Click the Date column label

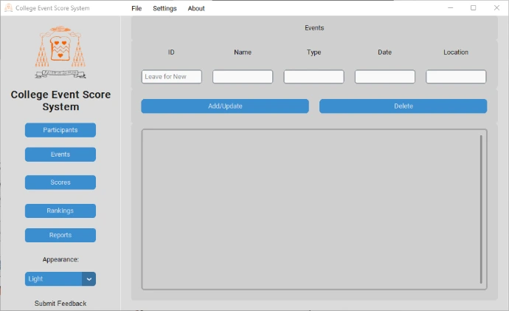[384, 52]
